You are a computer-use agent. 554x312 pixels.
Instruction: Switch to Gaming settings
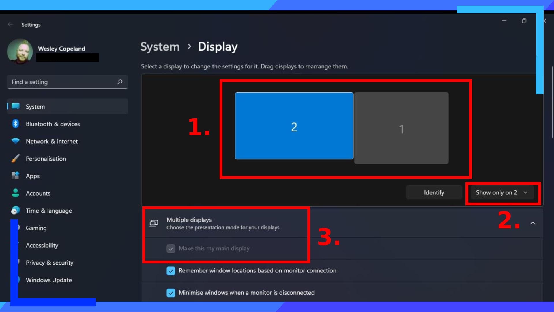(36, 228)
